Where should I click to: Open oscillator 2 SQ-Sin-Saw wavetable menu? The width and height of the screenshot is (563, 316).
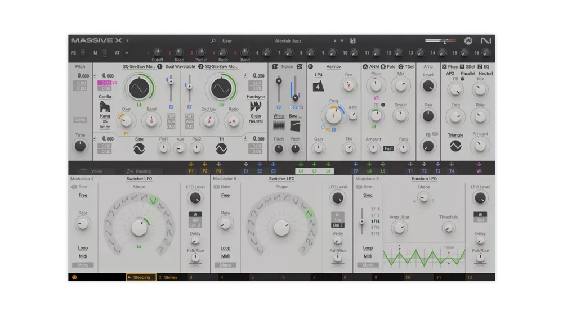(x=221, y=67)
